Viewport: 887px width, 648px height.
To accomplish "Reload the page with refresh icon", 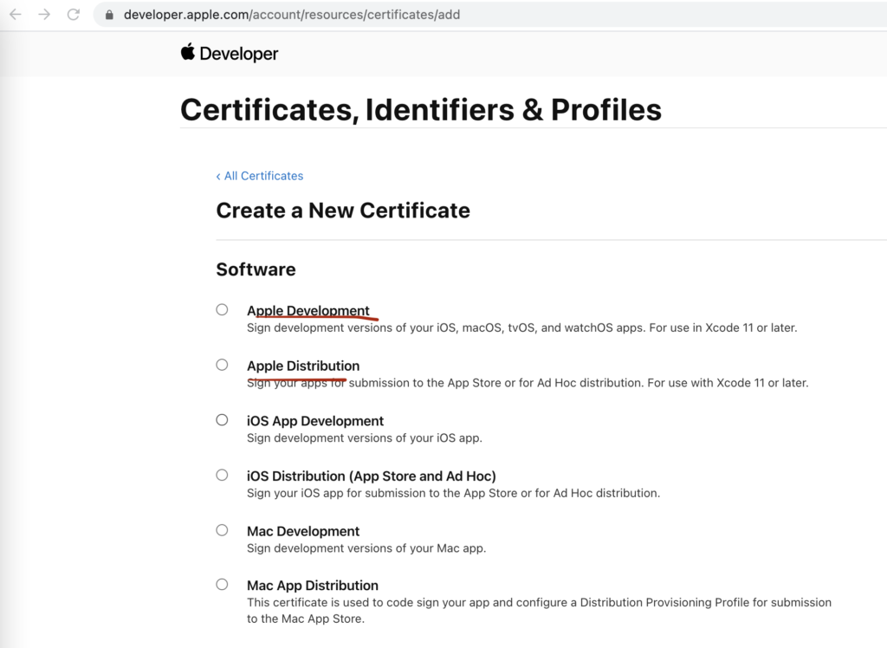I will click(x=74, y=15).
